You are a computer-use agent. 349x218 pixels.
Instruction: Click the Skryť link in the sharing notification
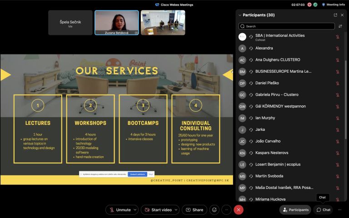pyautogui.click(x=151, y=174)
